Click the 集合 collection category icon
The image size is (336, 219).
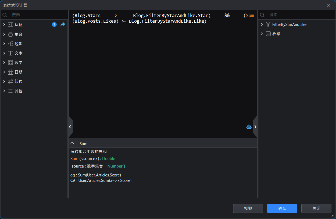(x=10, y=34)
